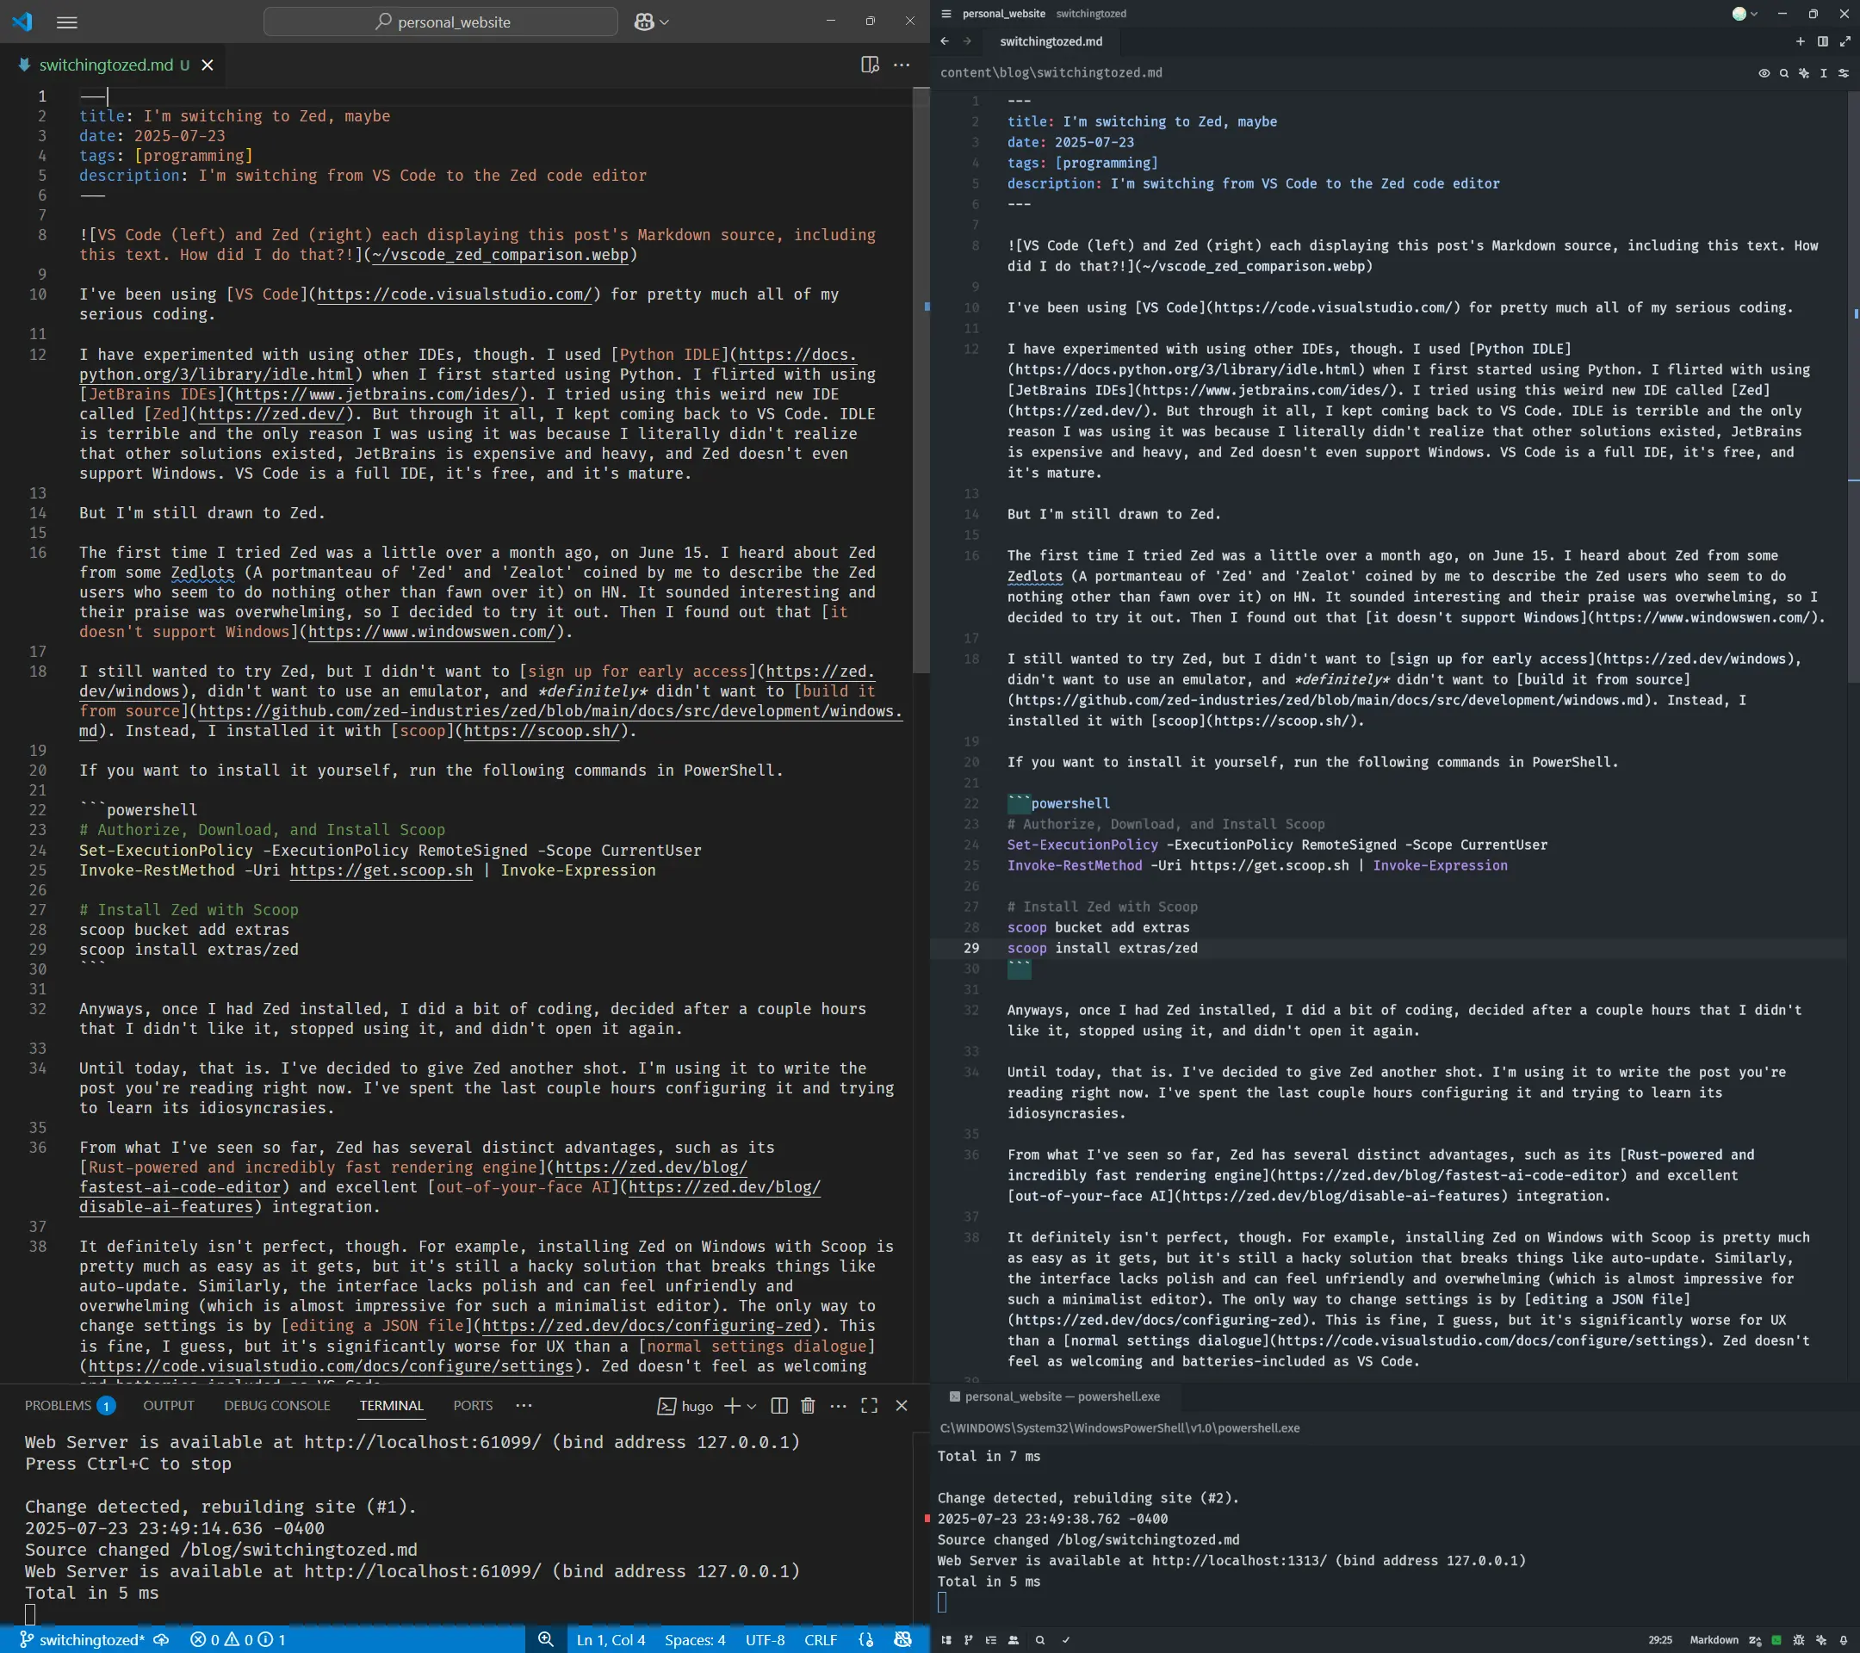Go back with Zed's left arrow
Screen dimensions: 1860x1653
945,41
